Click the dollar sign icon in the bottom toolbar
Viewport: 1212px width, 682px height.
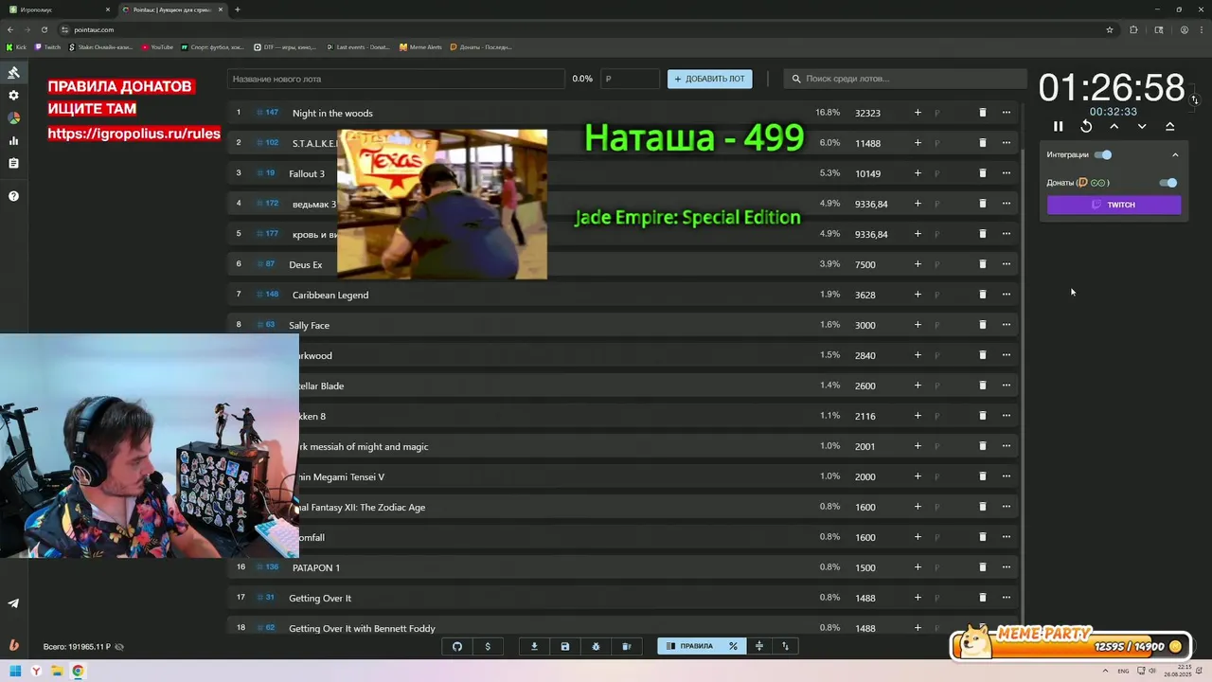488,646
